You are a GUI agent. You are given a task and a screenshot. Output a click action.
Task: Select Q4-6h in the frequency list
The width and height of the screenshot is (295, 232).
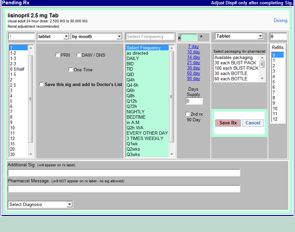click(147, 85)
